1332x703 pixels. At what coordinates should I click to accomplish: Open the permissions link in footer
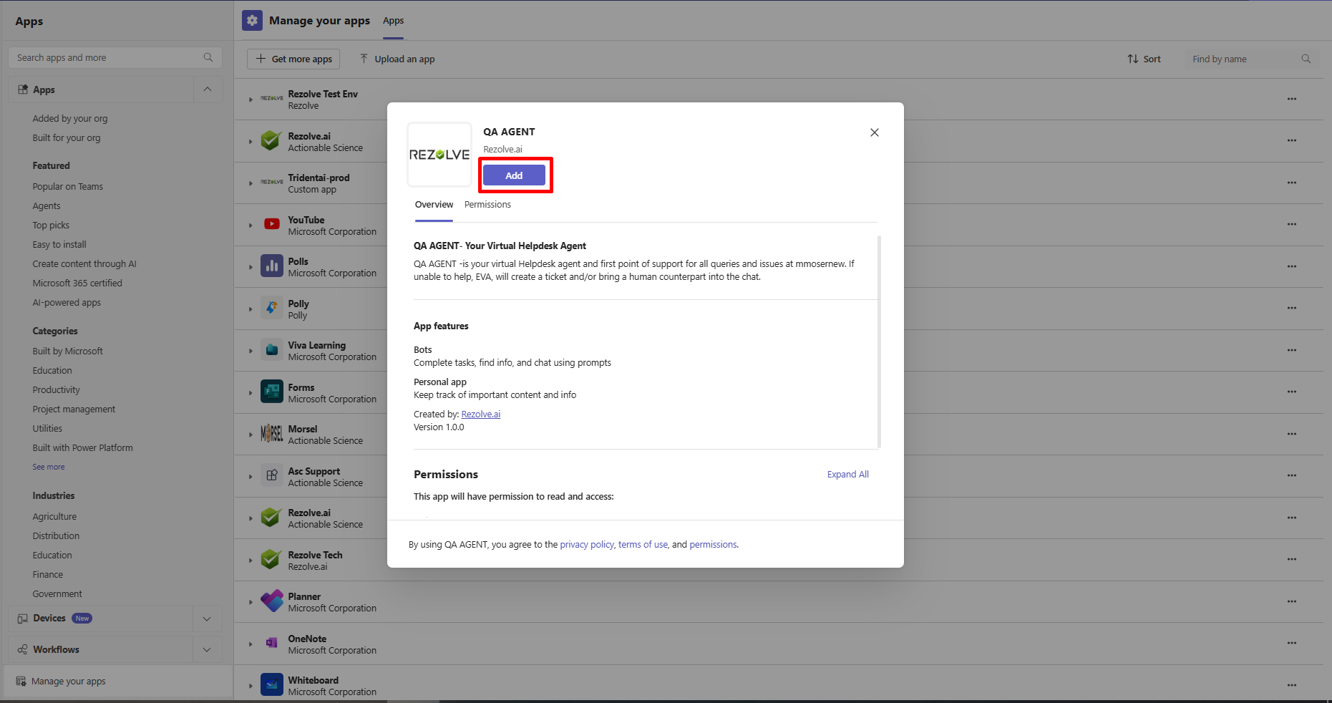713,545
